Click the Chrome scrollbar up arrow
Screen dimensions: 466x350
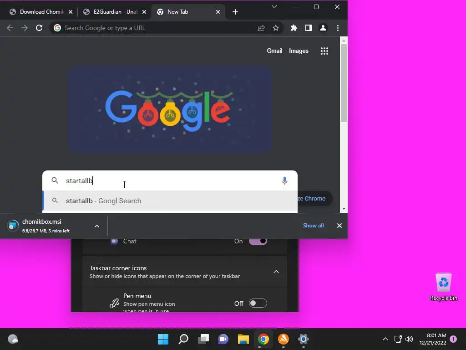[x=344, y=41]
